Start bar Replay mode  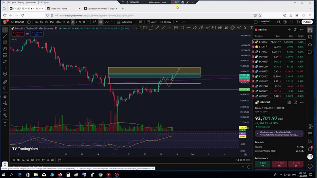[x=166, y=22]
